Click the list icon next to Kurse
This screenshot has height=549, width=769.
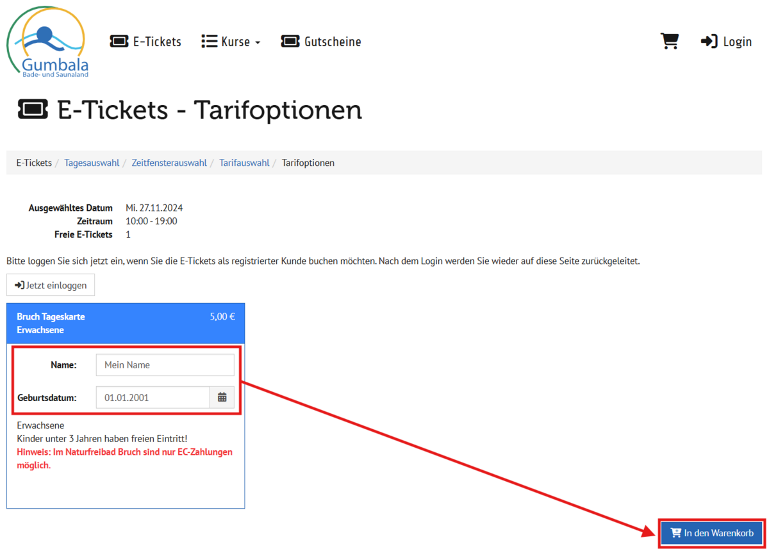click(209, 42)
